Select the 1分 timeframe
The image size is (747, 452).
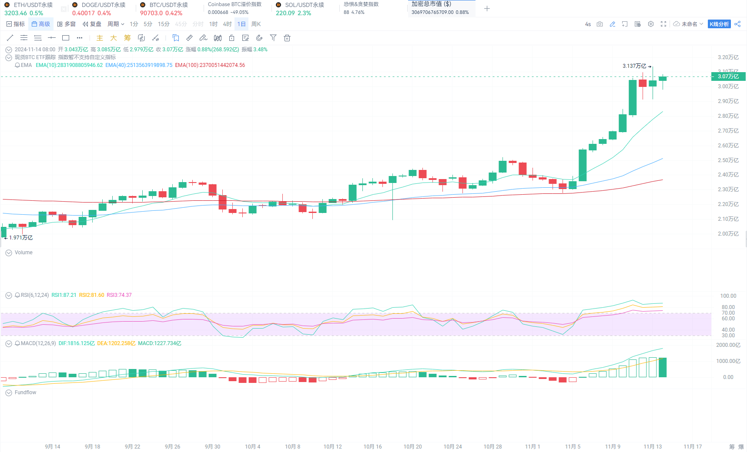click(x=134, y=24)
